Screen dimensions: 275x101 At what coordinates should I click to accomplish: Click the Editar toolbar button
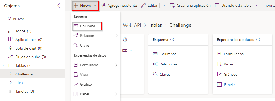(x=149, y=6)
